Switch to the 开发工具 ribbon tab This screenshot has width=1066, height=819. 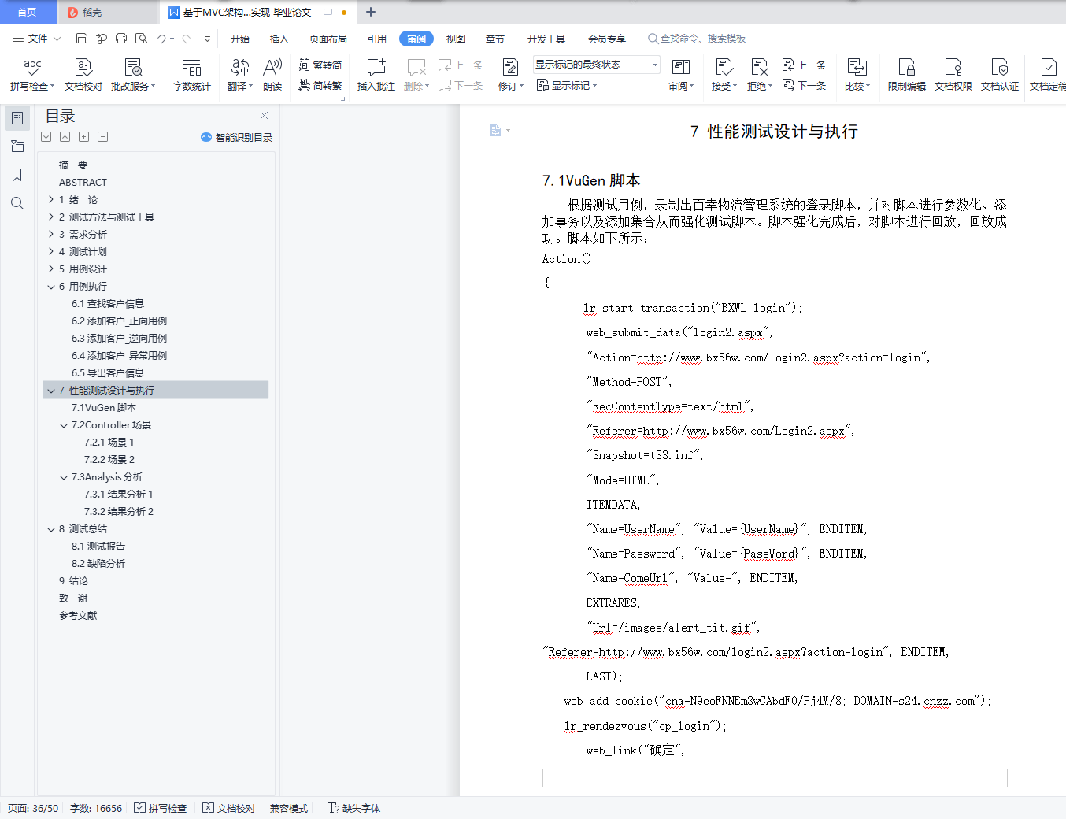pyautogui.click(x=546, y=39)
